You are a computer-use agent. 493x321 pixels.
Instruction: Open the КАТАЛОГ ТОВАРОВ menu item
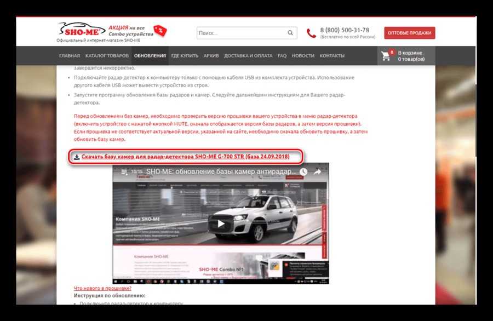pos(107,56)
